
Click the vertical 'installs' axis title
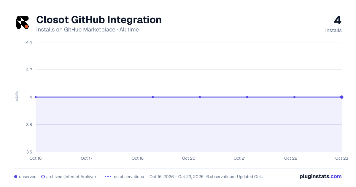(17, 97)
